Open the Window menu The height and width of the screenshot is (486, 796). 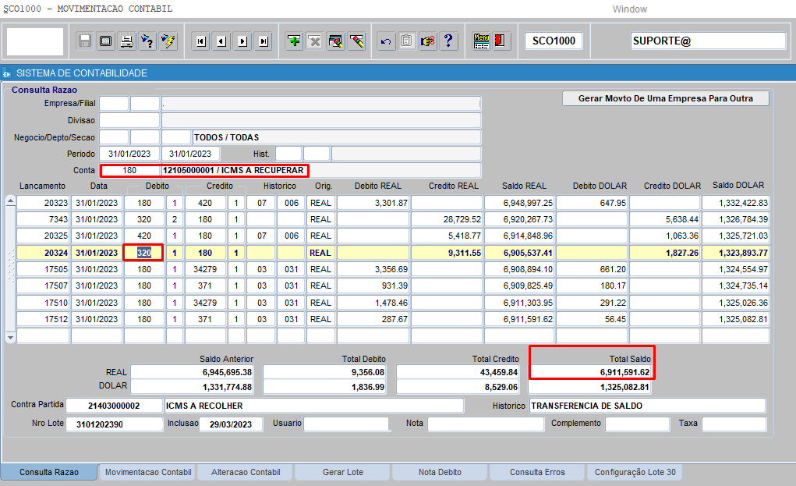pos(629,9)
